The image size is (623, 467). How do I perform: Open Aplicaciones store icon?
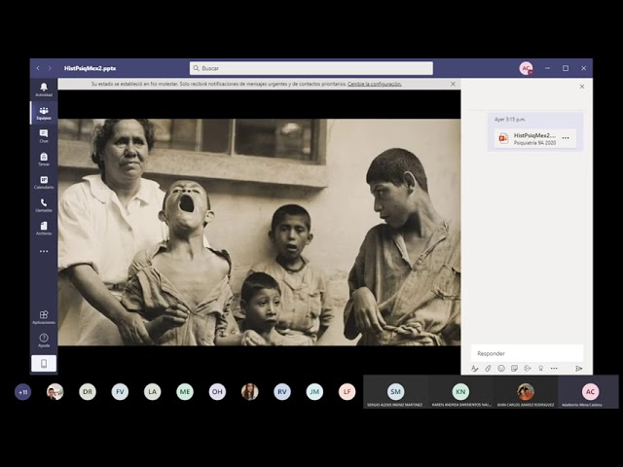[43, 316]
